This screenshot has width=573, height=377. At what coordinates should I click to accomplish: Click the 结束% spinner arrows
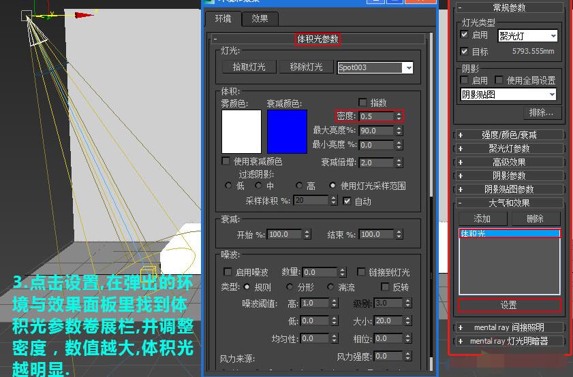(x=399, y=234)
